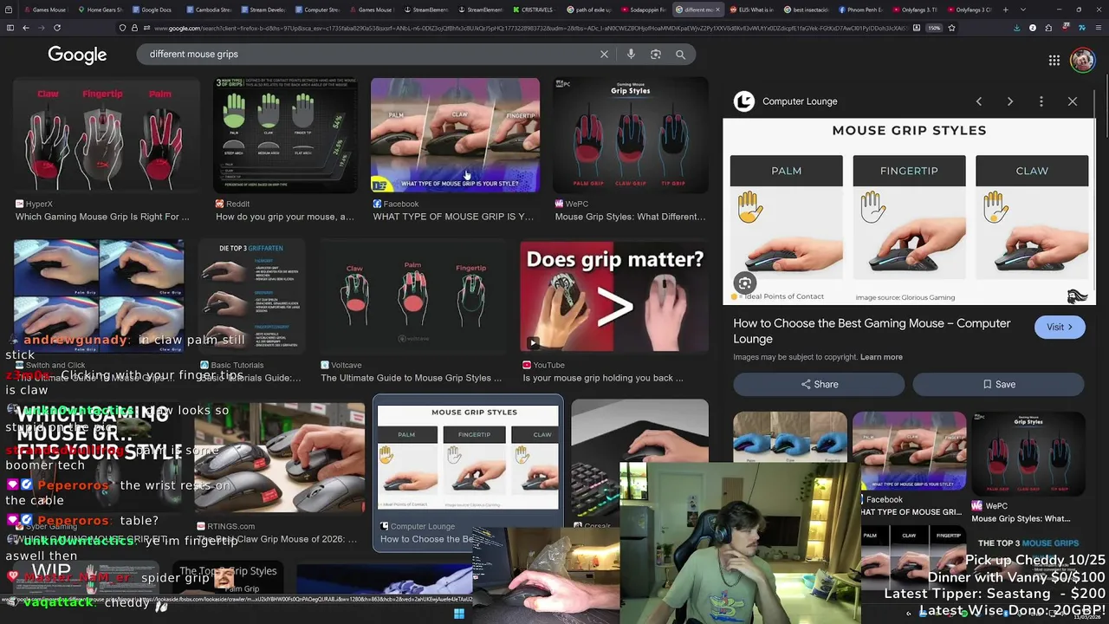This screenshot has height=624, width=1109.
Task: Bookmark this page with the star icon
Action: click(x=951, y=28)
